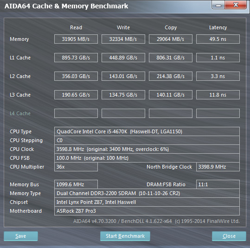250x248 pixels.
Task: Click L2 Cache Latency 3.3 ns
Action: [218, 76]
